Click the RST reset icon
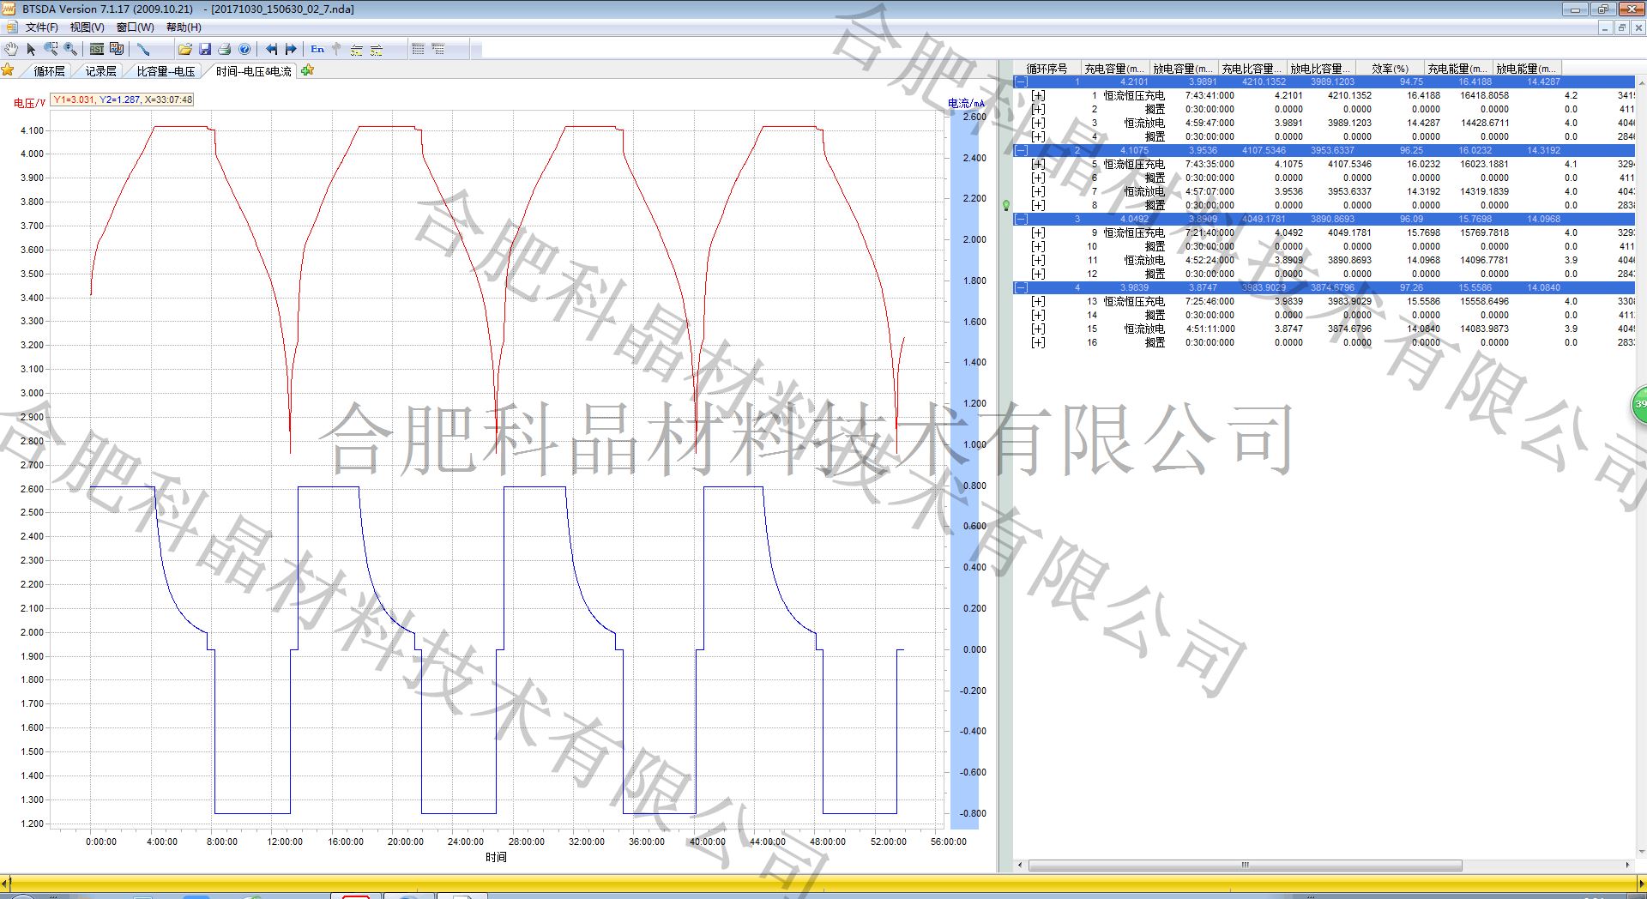The image size is (1647, 899). (x=97, y=50)
